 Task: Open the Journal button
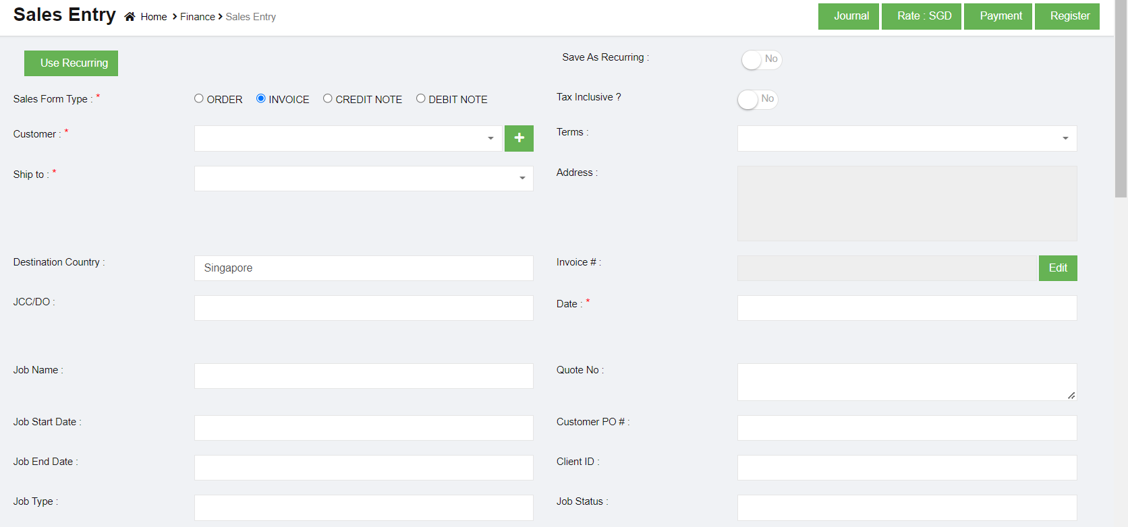848,16
